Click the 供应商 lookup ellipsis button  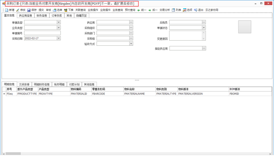tap(131, 23)
